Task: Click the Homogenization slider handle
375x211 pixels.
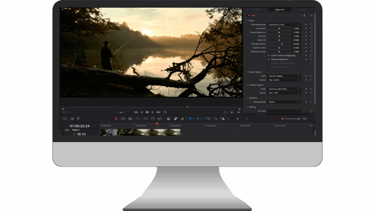Action: (282, 44)
